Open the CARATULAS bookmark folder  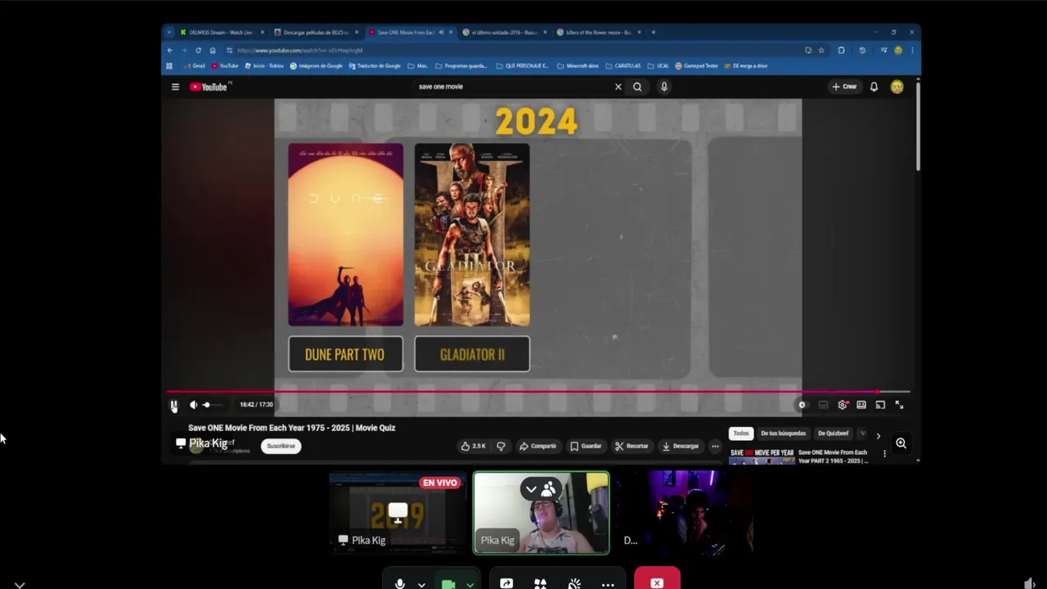pos(622,65)
